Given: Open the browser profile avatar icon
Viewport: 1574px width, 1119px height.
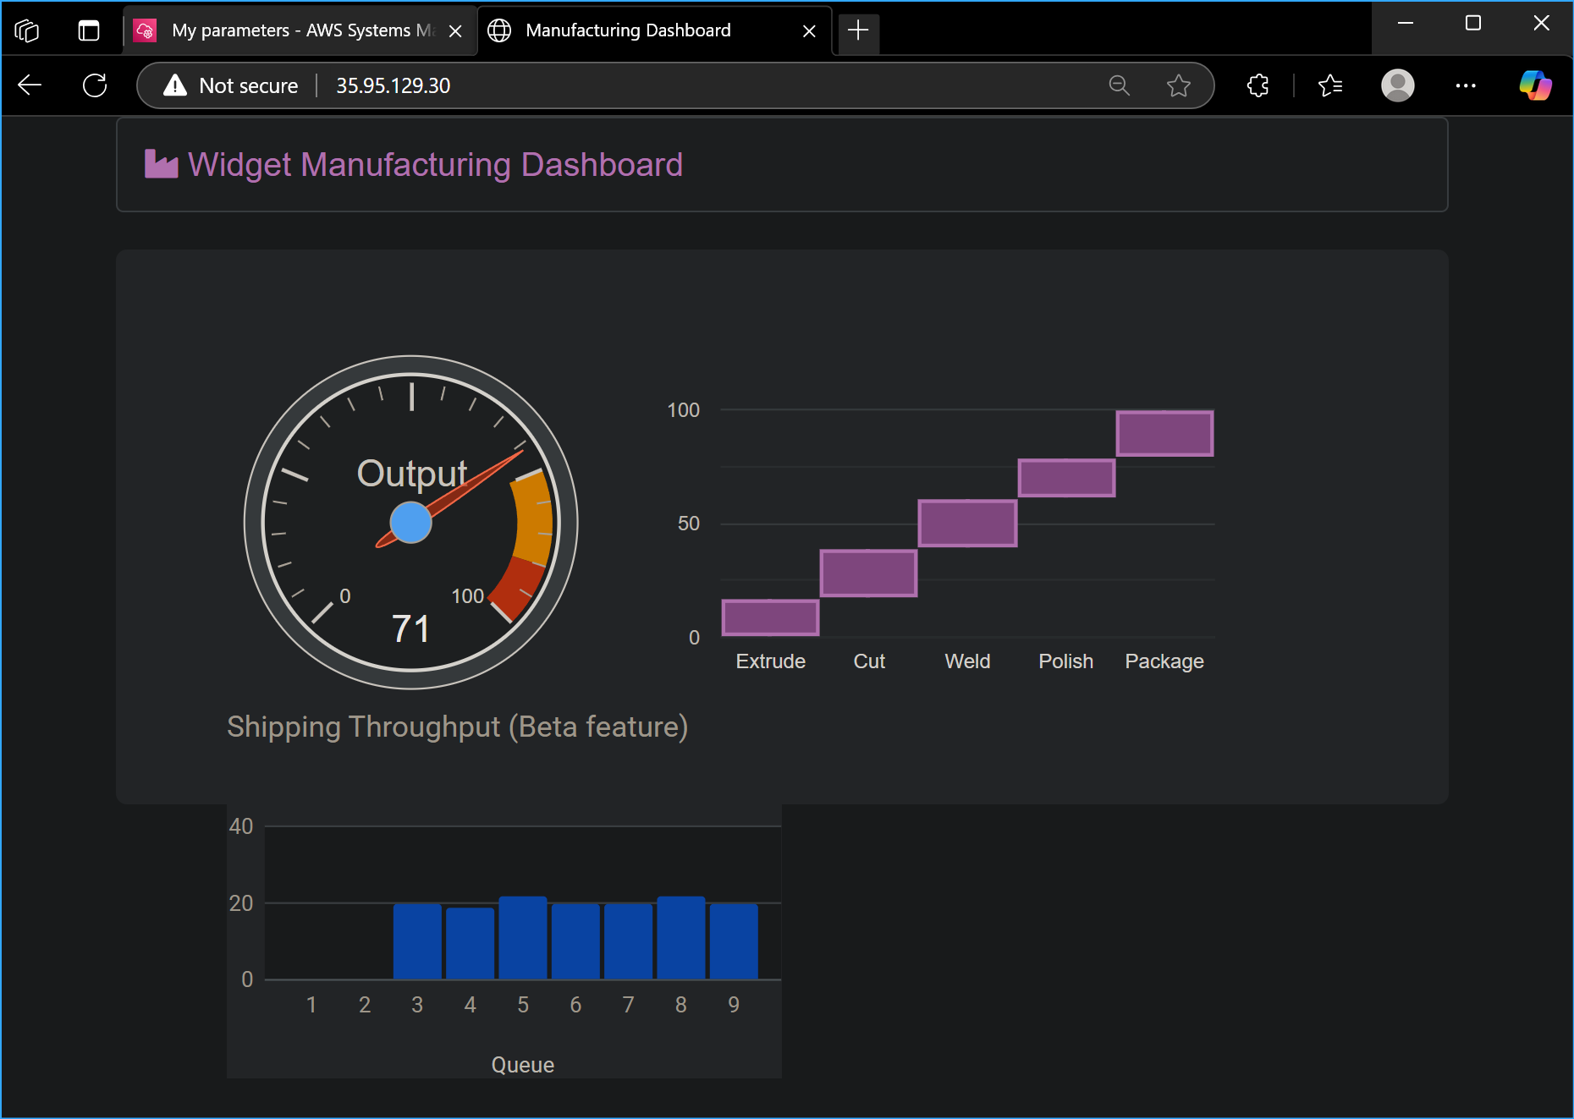Looking at the screenshot, I should [1397, 85].
